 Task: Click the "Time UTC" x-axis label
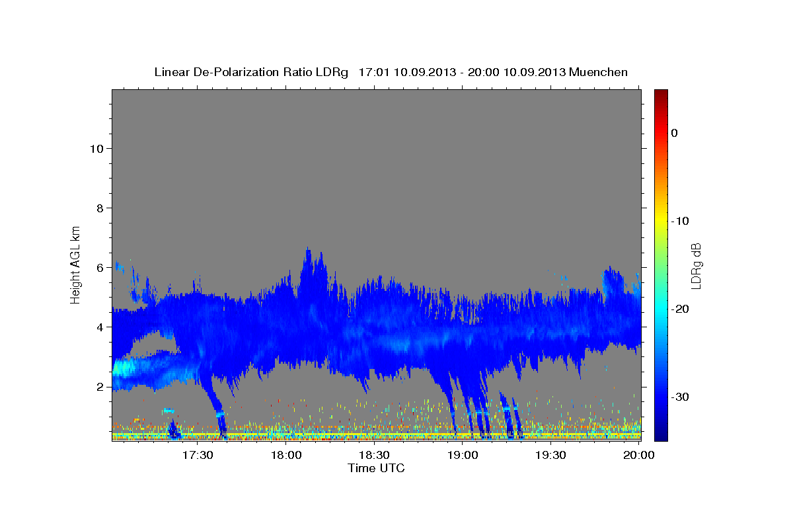(x=376, y=468)
